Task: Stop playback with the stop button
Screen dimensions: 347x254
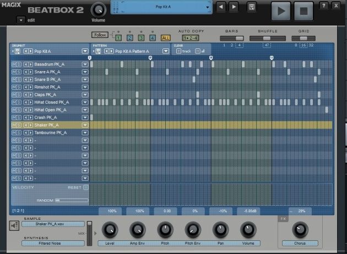Action: [303, 10]
